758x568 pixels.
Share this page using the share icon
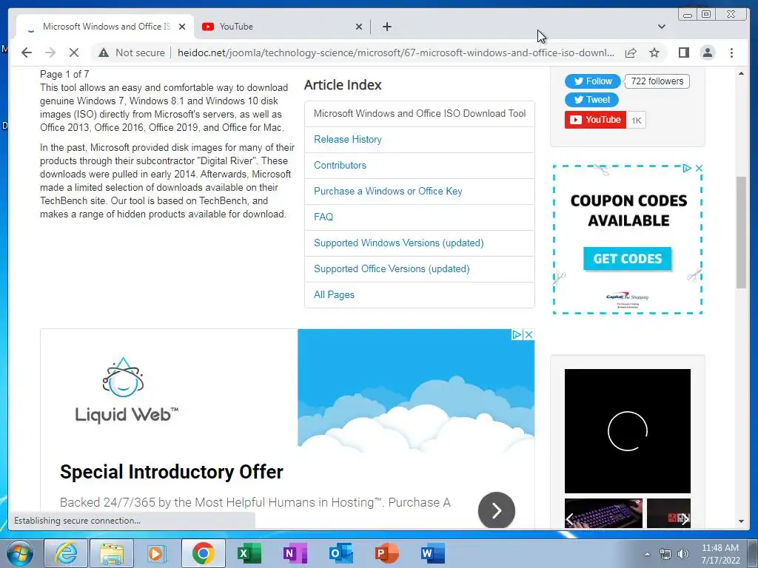[631, 53]
